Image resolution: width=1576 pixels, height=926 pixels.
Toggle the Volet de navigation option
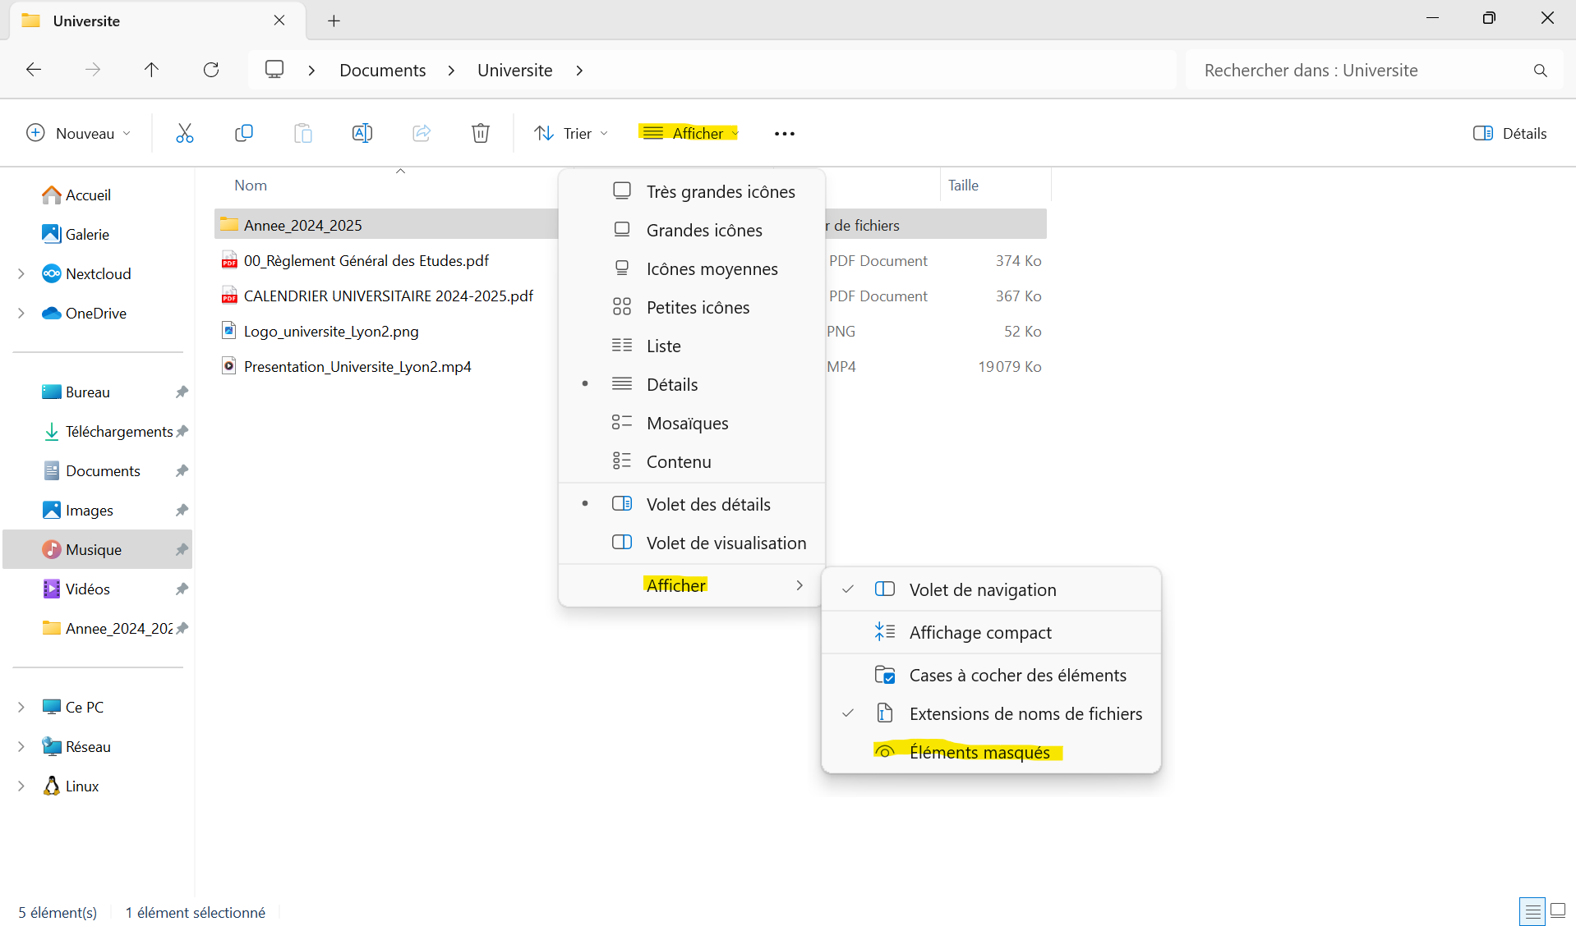point(982,589)
